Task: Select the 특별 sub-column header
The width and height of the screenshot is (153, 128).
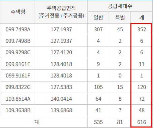Action: (x=120, y=18)
